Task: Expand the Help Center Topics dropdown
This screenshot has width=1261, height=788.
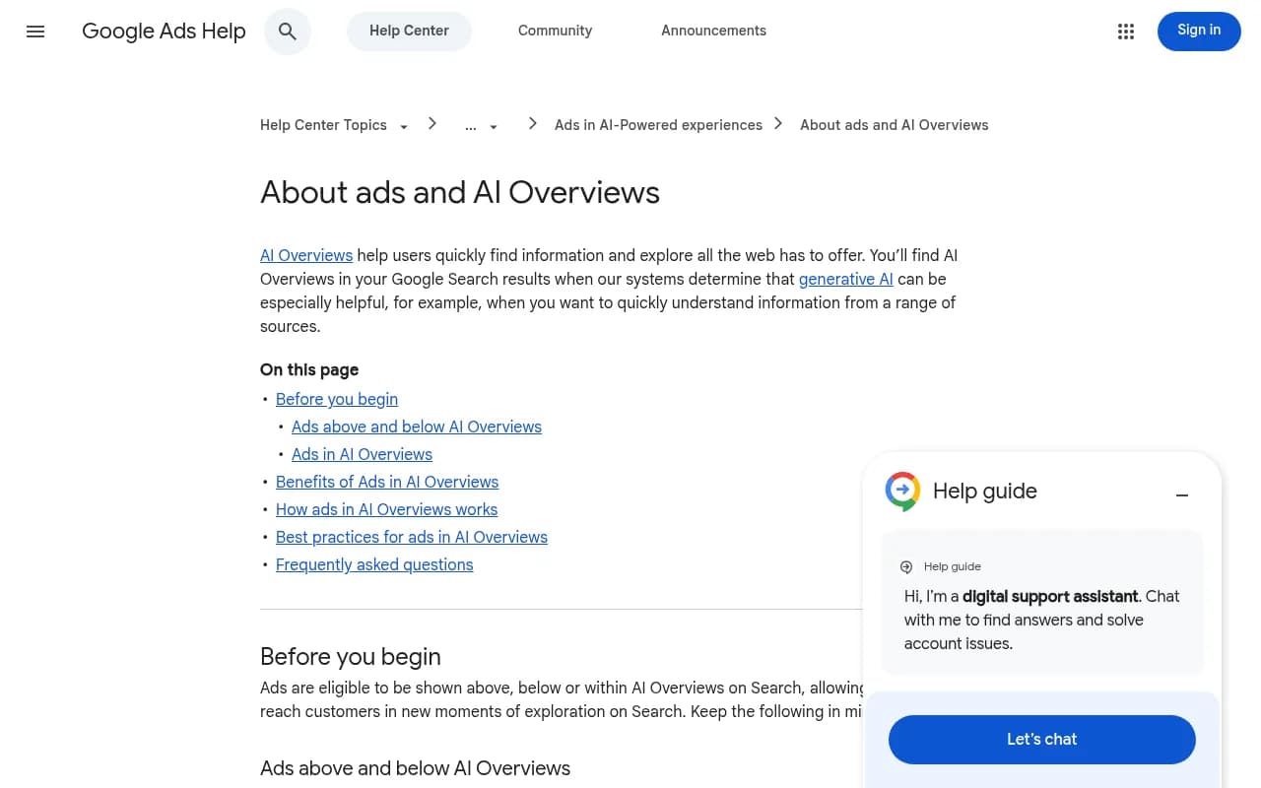Action: tap(404, 127)
